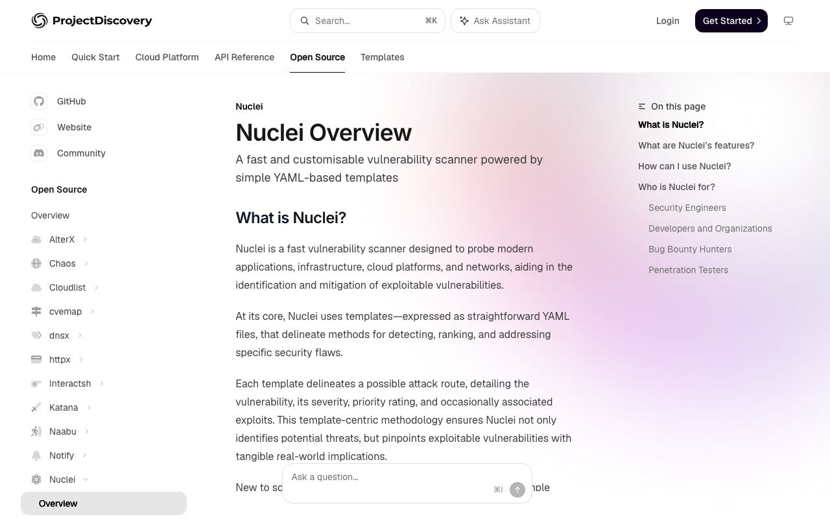
Task: Expand the AlterX section chevron
Action: tap(85, 239)
